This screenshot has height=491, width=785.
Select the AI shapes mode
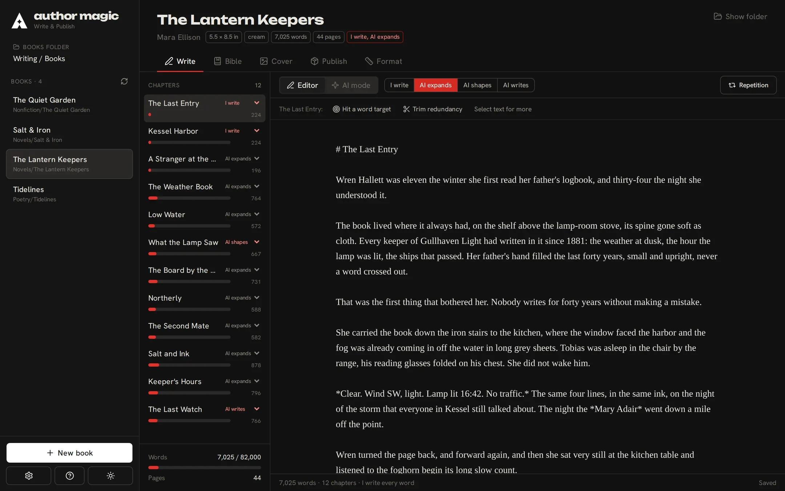pyautogui.click(x=477, y=85)
